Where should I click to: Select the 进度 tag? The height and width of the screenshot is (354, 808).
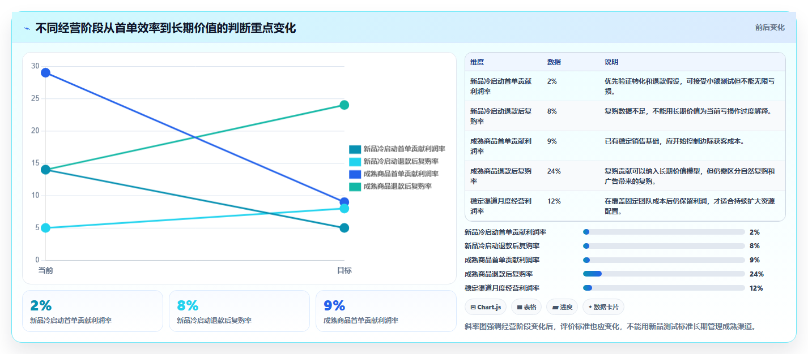point(562,307)
